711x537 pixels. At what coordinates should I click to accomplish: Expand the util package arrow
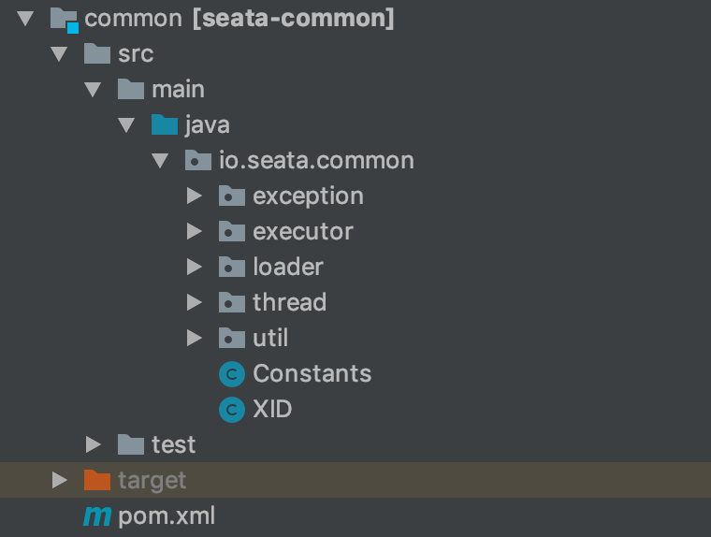(x=195, y=339)
